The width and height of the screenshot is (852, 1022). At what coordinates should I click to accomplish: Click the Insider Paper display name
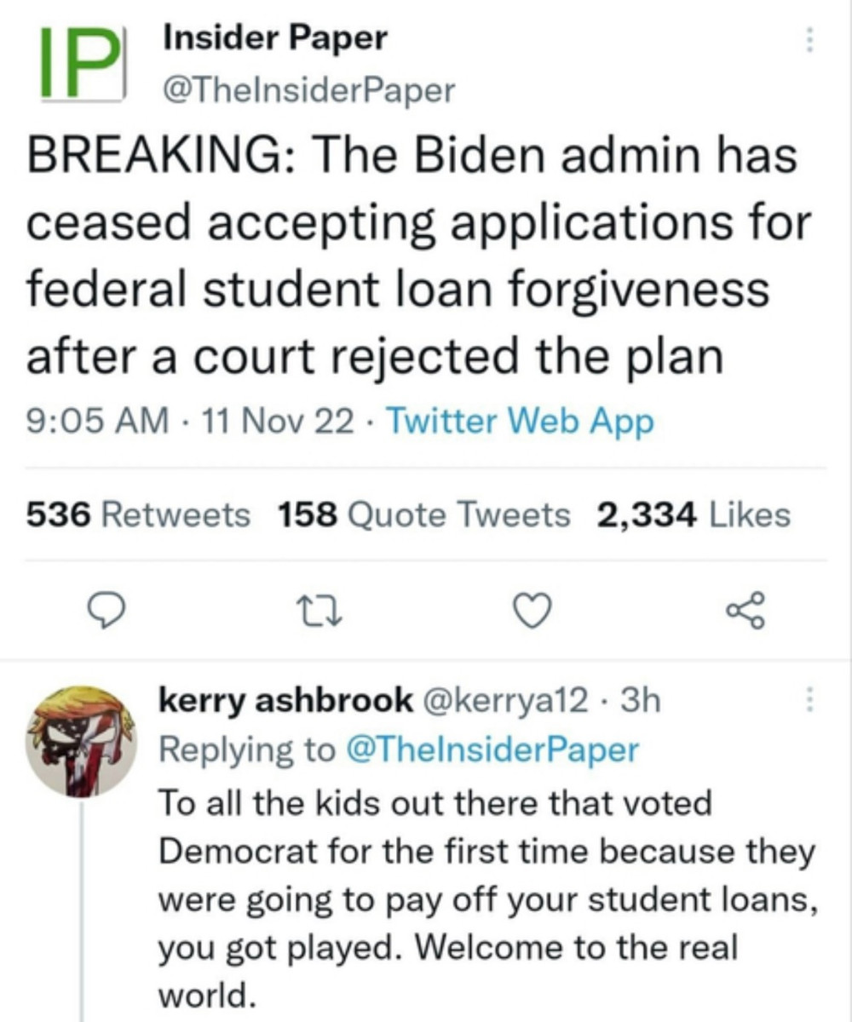[x=275, y=37]
